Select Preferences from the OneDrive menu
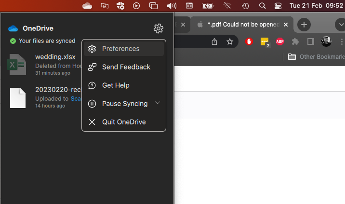Screen dimensions: 345x204 coord(120,49)
